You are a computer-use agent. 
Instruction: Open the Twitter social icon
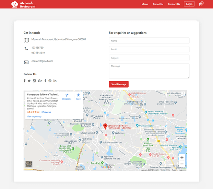click(x=29, y=81)
